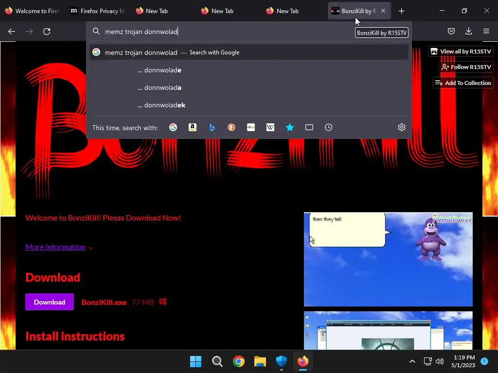This screenshot has height=373, width=498.
Task: Search this time with eBay icon
Action: (x=251, y=128)
